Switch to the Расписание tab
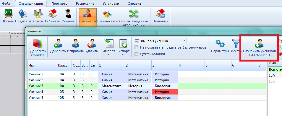The image size is (282, 116). point(85,4)
